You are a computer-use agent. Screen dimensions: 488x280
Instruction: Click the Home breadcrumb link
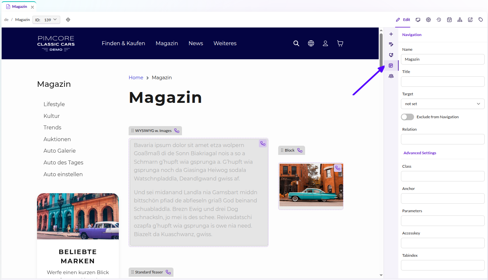[x=136, y=78]
